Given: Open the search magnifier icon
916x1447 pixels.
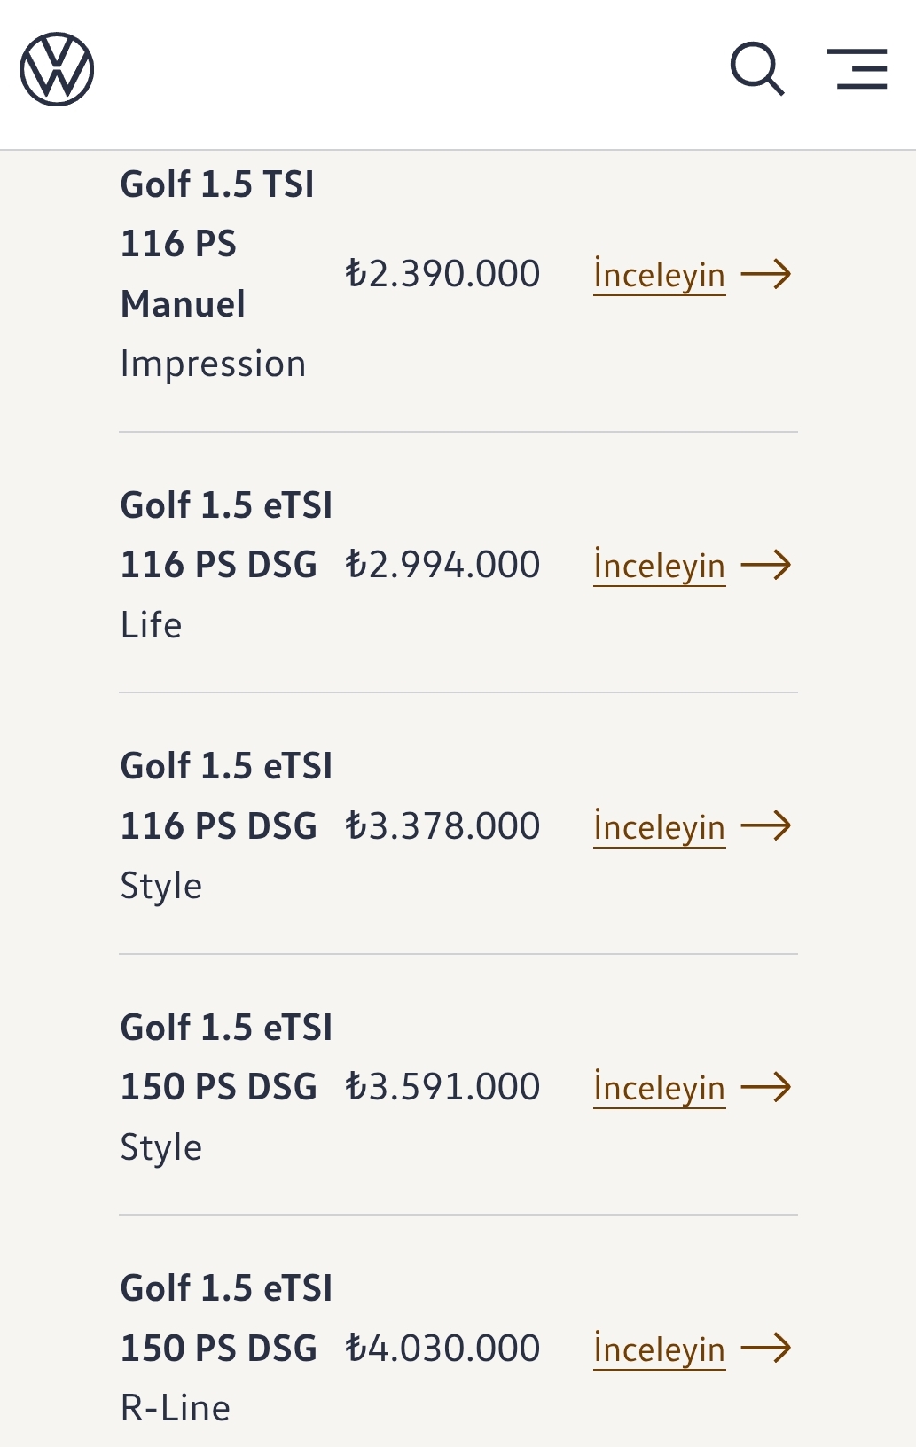Looking at the screenshot, I should 757,68.
